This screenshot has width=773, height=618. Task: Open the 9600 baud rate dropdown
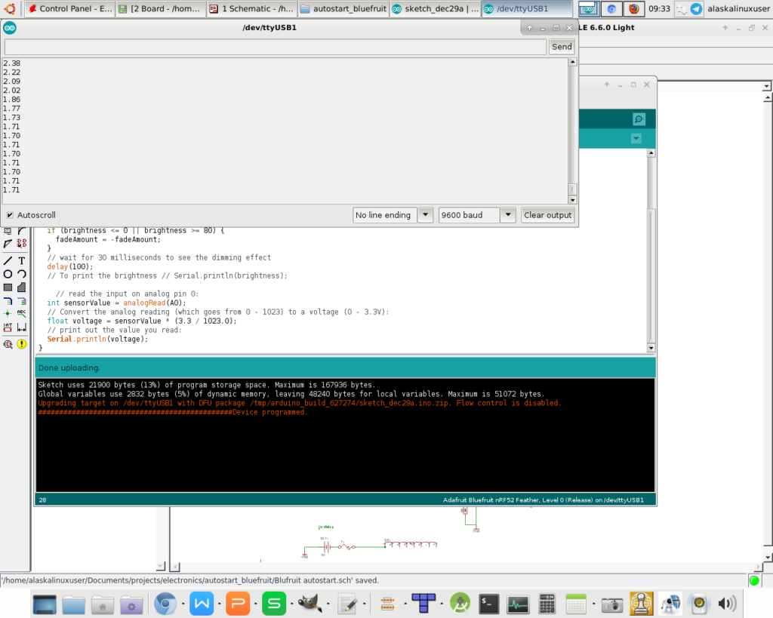476,215
